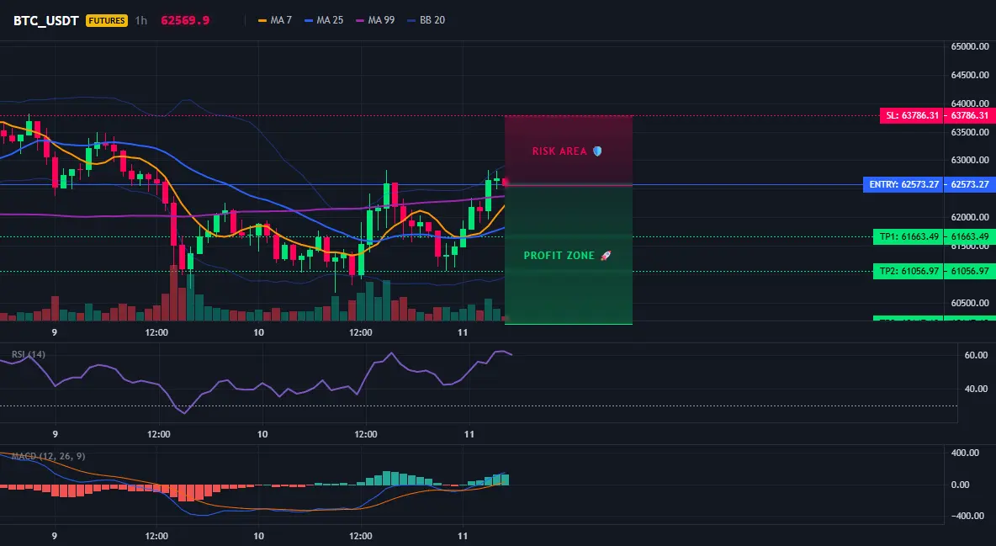
Task: Click the MACD (12, 26, 9) label
Action: click(48, 456)
